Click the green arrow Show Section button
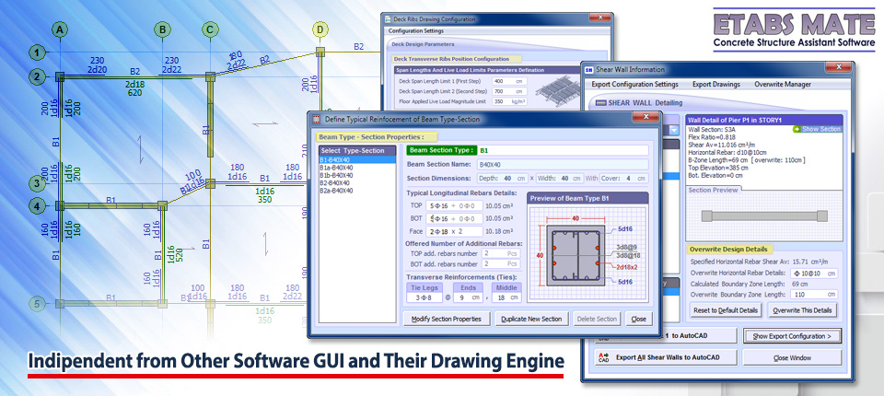Screen dimensions: 884x396 (x=817, y=129)
